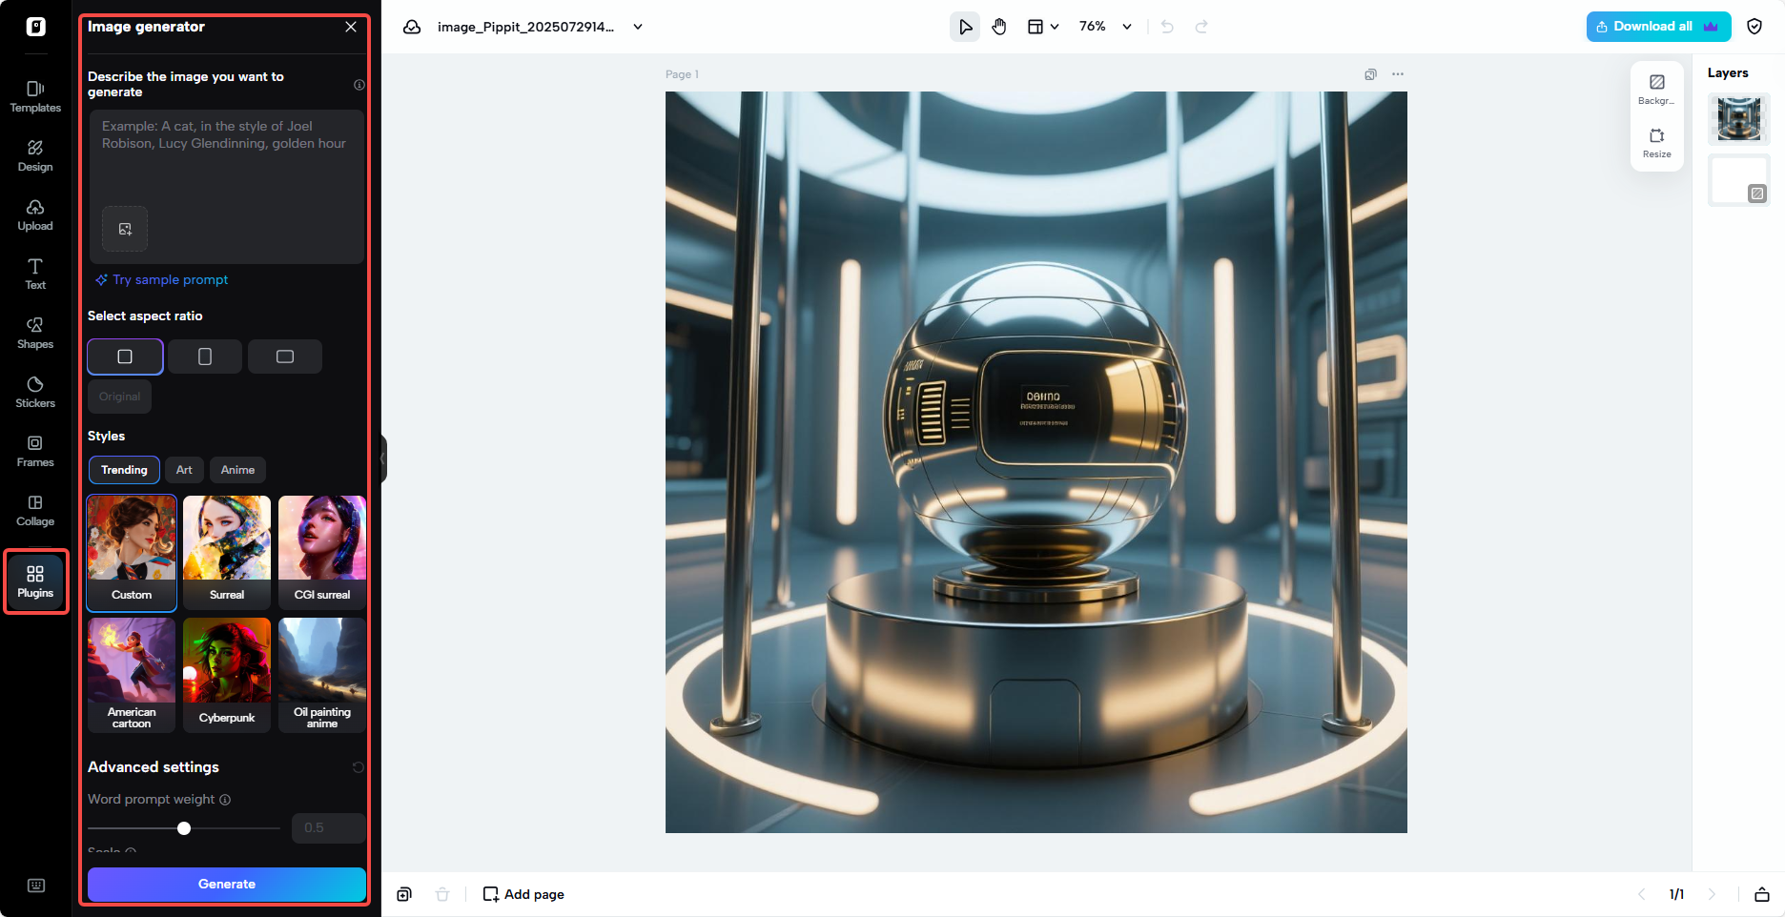1785x917 pixels.
Task: Choose the CGI surreal style thumbnail
Action: click(x=322, y=553)
